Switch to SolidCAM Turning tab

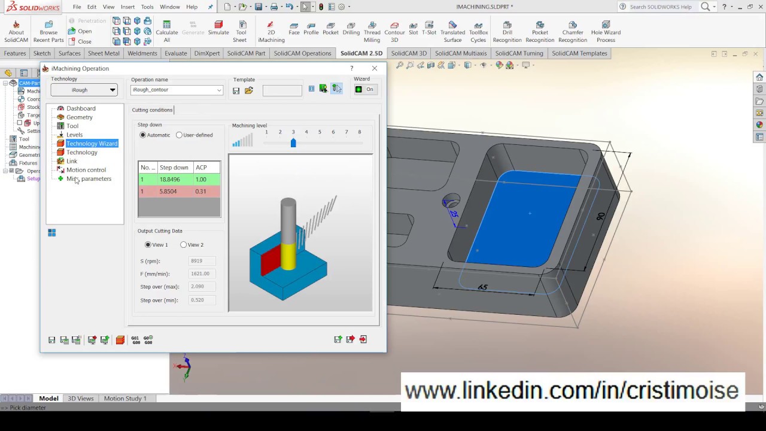pyautogui.click(x=519, y=53)
